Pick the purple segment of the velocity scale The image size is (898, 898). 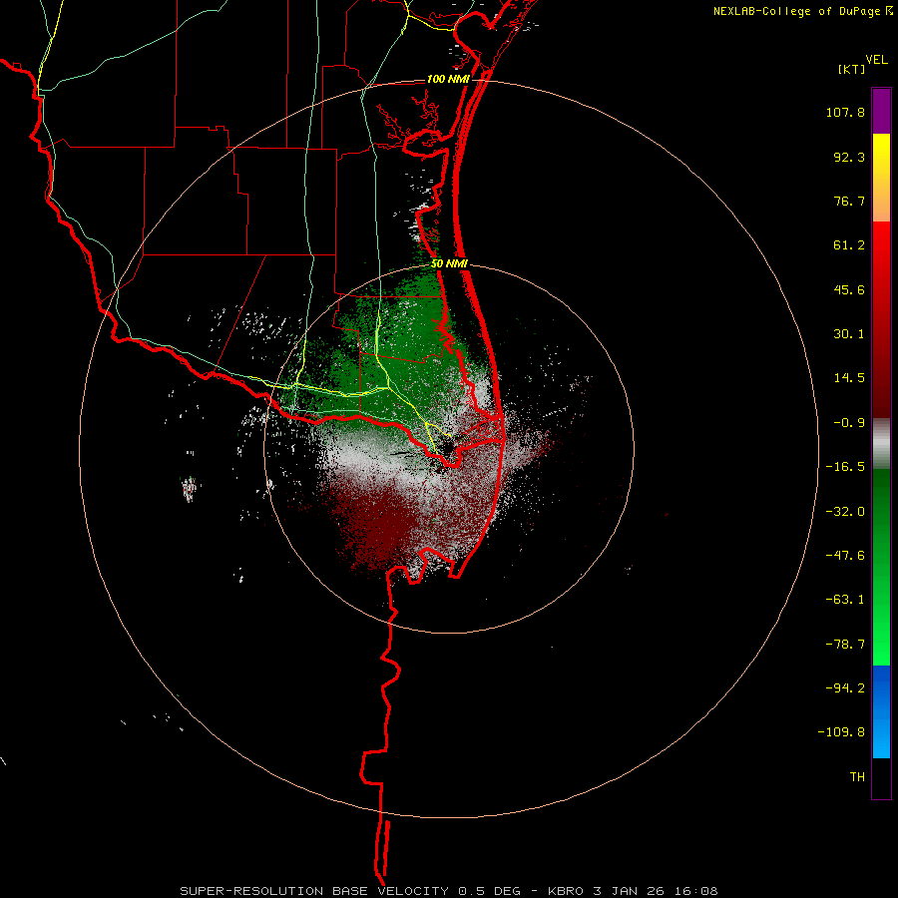pyautogui.click(x=881, y=111)
